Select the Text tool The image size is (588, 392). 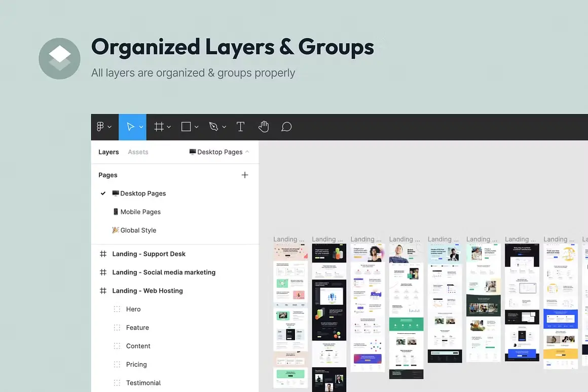tap(241, 127)
